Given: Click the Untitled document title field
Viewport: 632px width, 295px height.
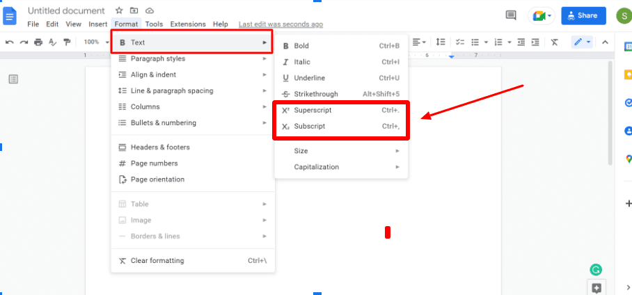Looking at the screenshot, I should coord(66,11).
